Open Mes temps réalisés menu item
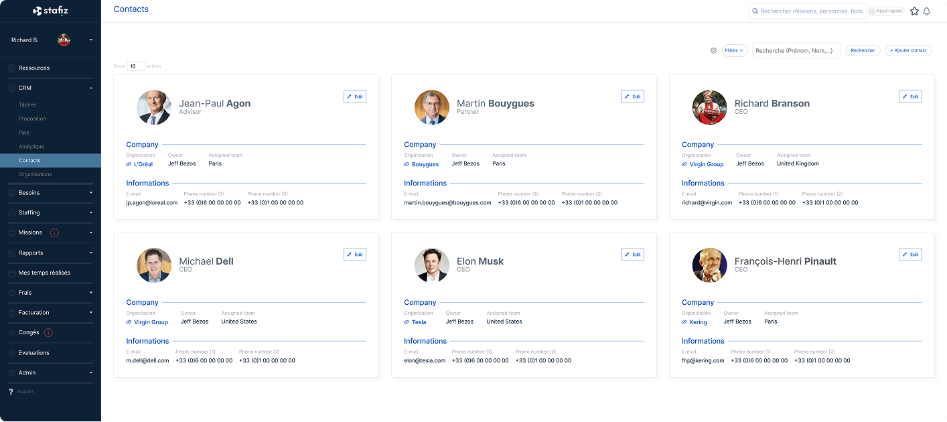The width and height of the screenshot is (947, 422). [x=44, y=273]
